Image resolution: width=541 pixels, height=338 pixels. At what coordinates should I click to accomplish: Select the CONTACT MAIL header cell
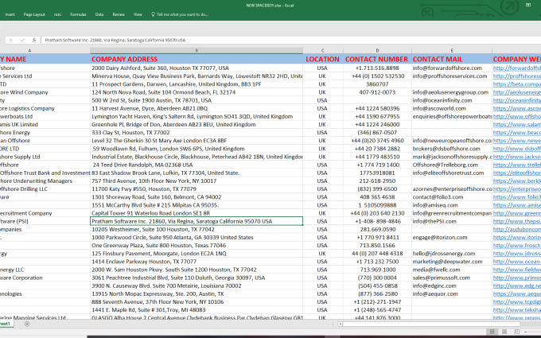pos(452,59)
